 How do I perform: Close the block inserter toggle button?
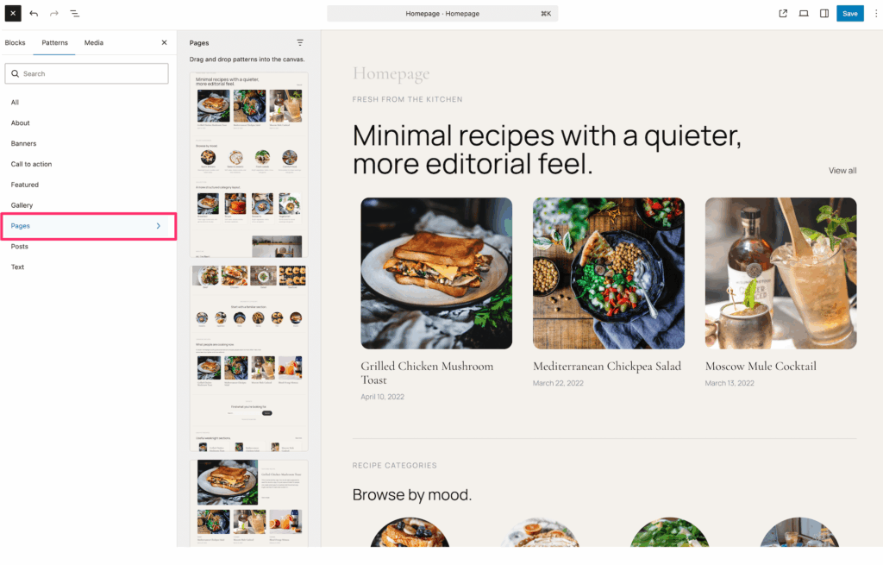13,14
